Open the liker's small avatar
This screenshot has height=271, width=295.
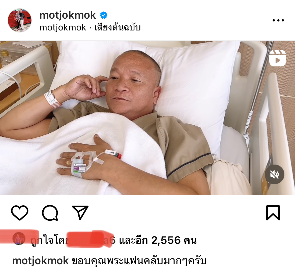tap(19, 239)
